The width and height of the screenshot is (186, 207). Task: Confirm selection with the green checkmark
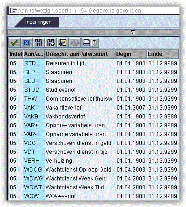[x=14, y=43]
